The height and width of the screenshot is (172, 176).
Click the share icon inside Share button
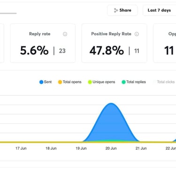(116, 10)
